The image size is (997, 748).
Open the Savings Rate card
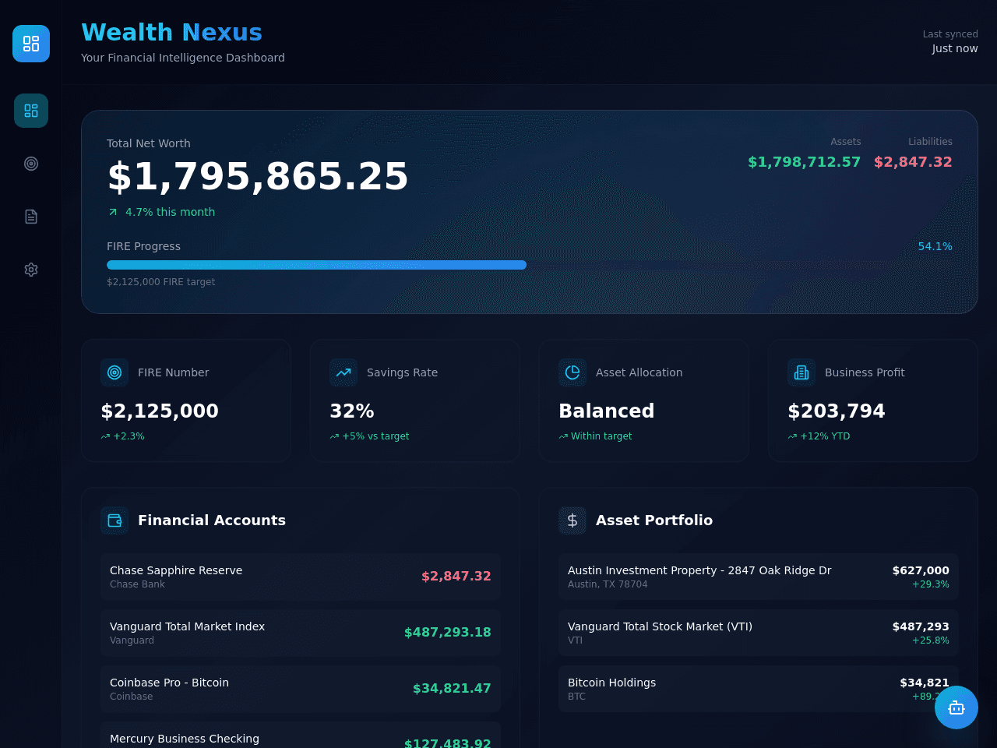click(415, 400)
